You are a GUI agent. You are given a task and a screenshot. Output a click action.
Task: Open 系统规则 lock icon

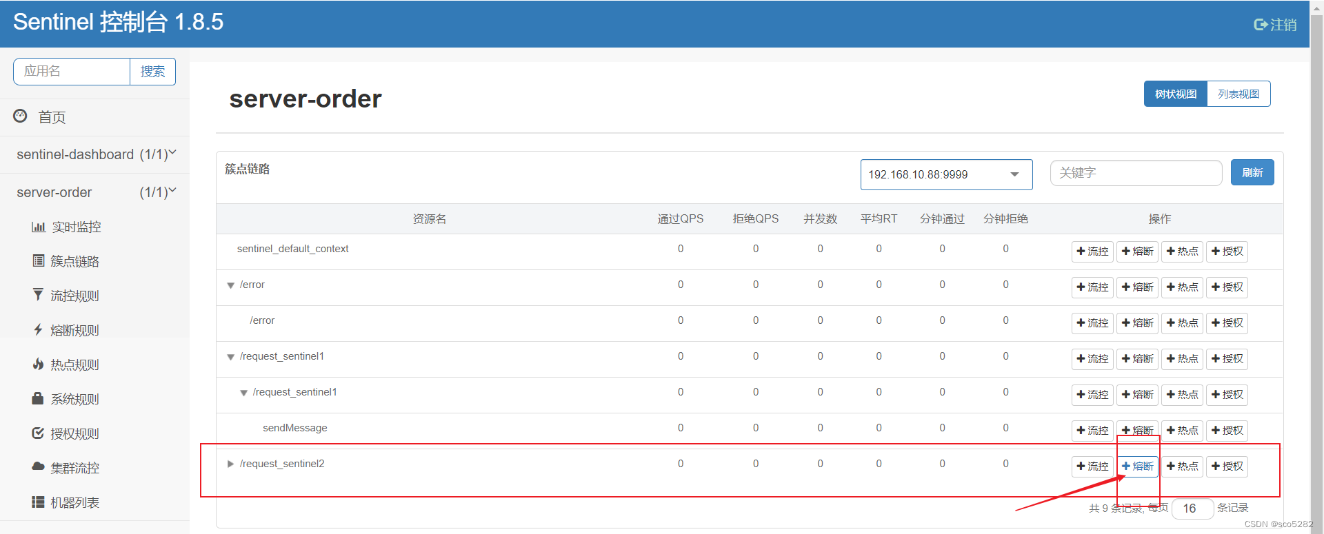(38, 398)
